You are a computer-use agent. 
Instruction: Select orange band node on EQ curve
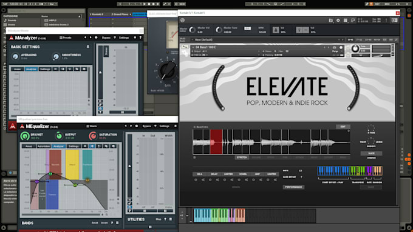click(87, 181)
